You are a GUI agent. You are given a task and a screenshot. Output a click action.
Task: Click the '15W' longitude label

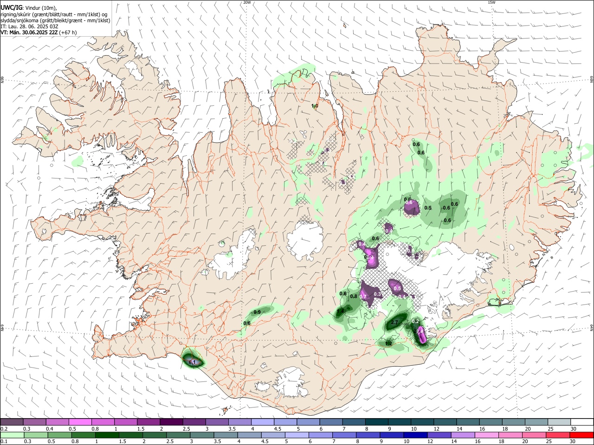491,2
